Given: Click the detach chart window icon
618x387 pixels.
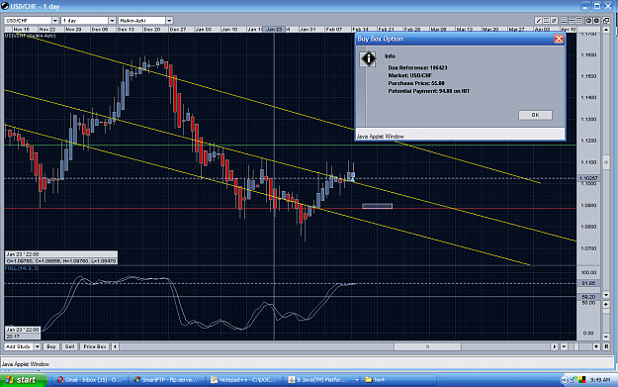Looking at the screenshot, I should 606,21.
